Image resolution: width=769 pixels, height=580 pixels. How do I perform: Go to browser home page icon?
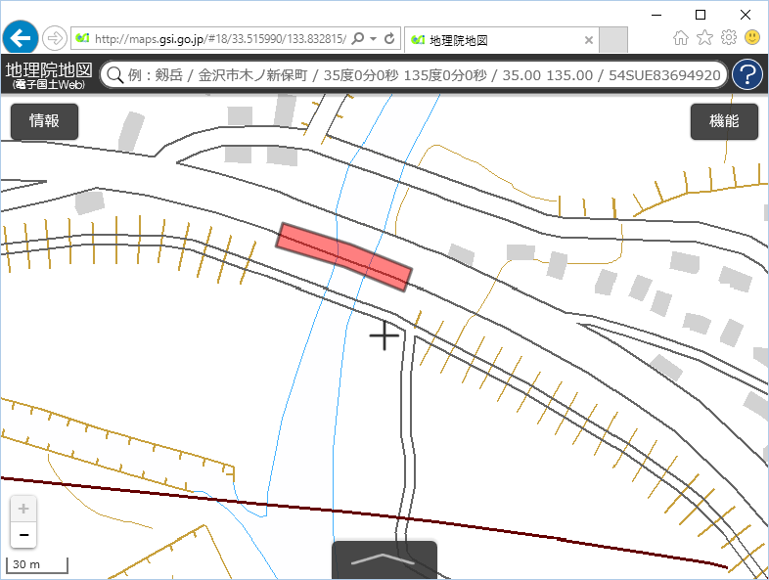pyautogui.click(x=681, y=38)
